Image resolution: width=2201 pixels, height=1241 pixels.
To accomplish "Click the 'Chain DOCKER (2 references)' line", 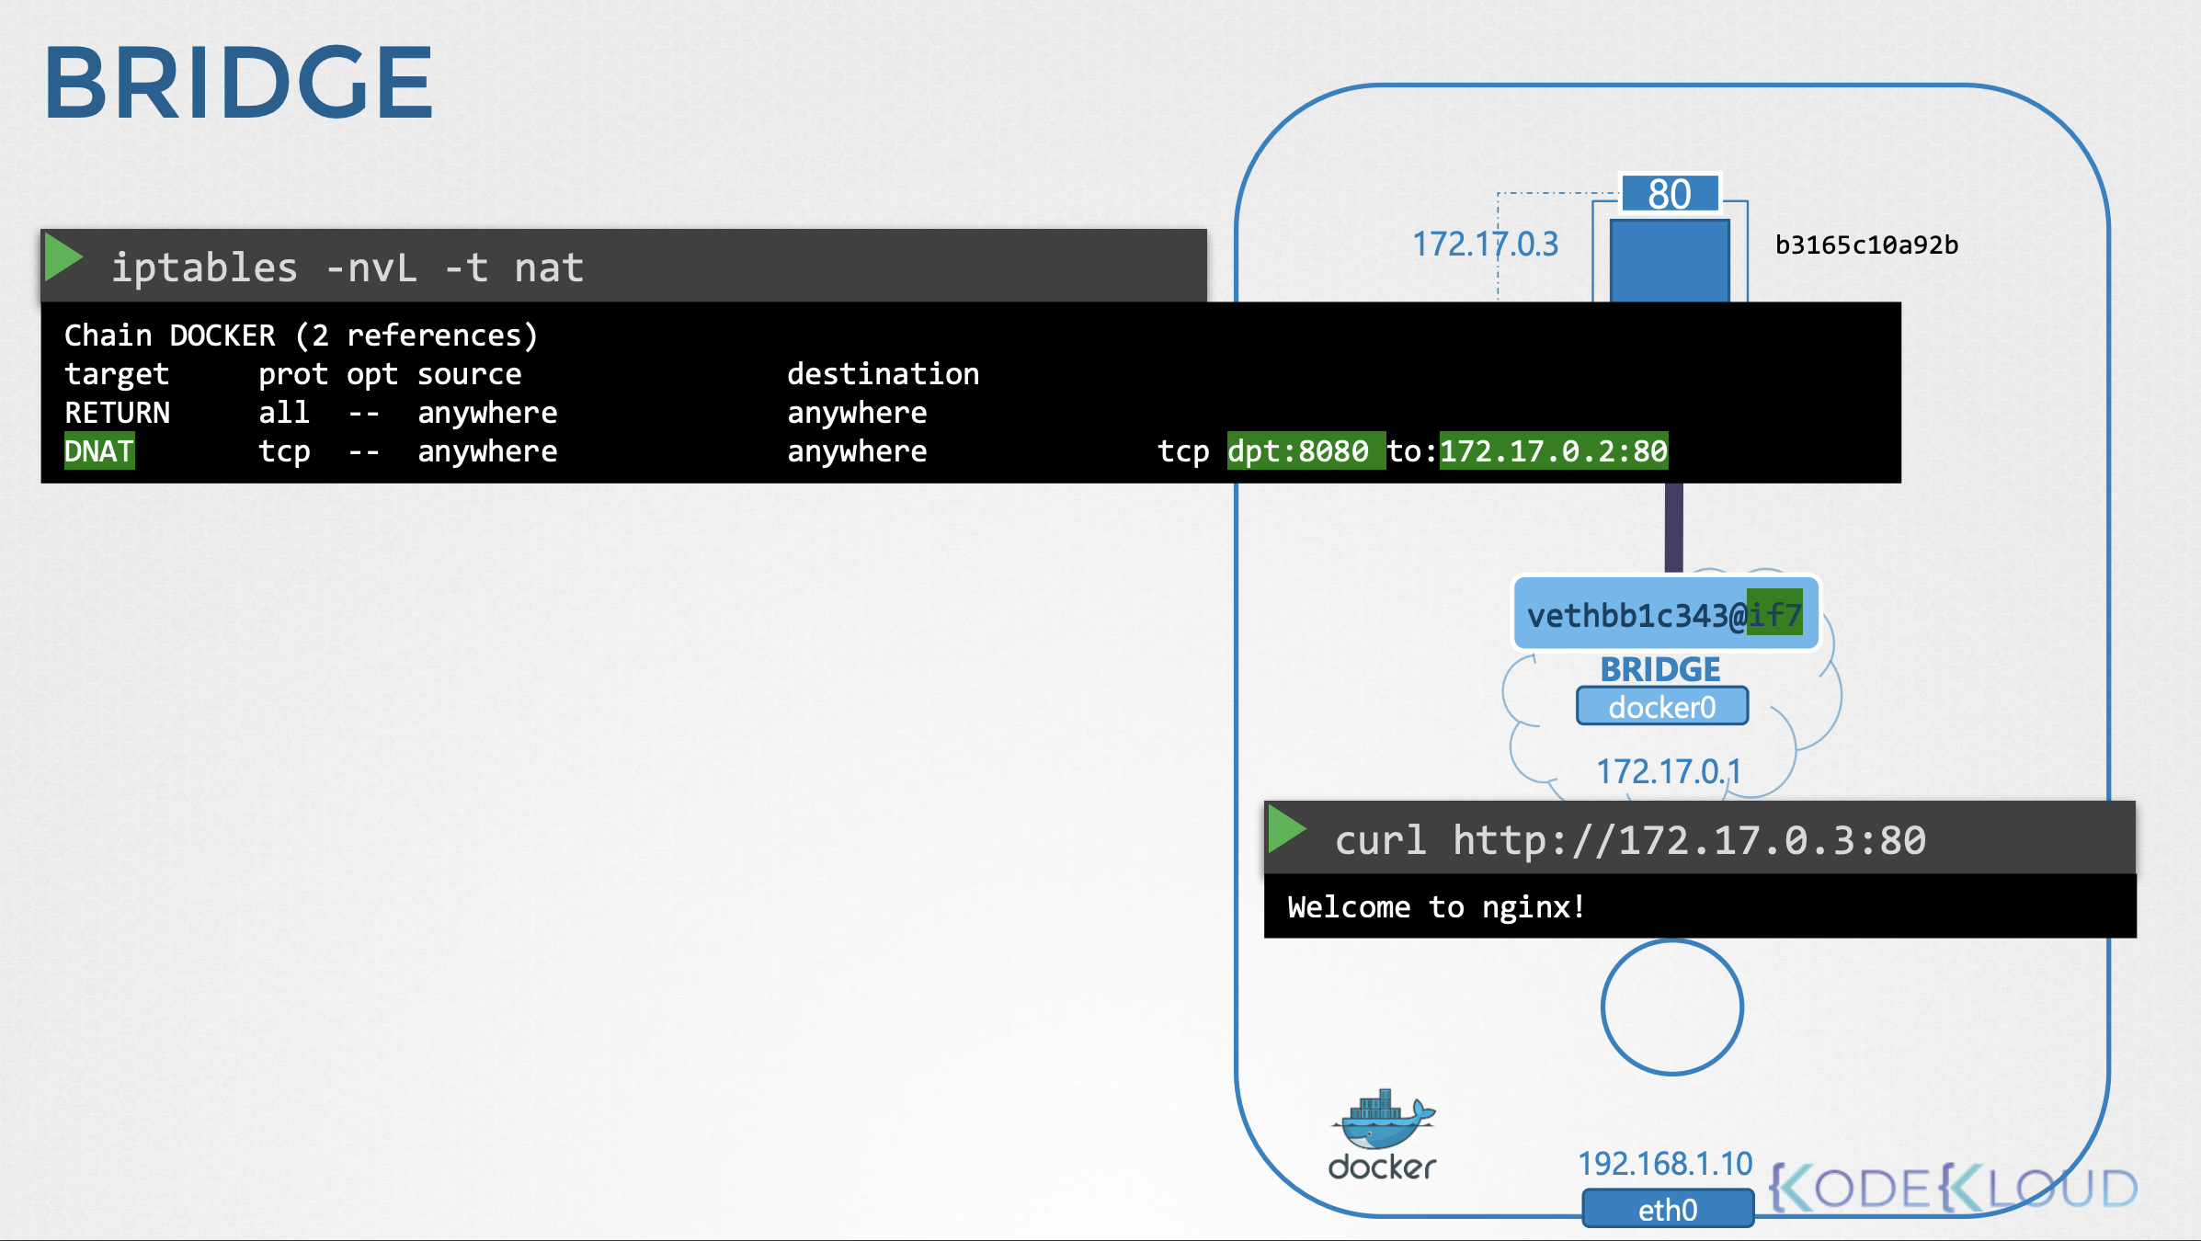I will 301,336.
